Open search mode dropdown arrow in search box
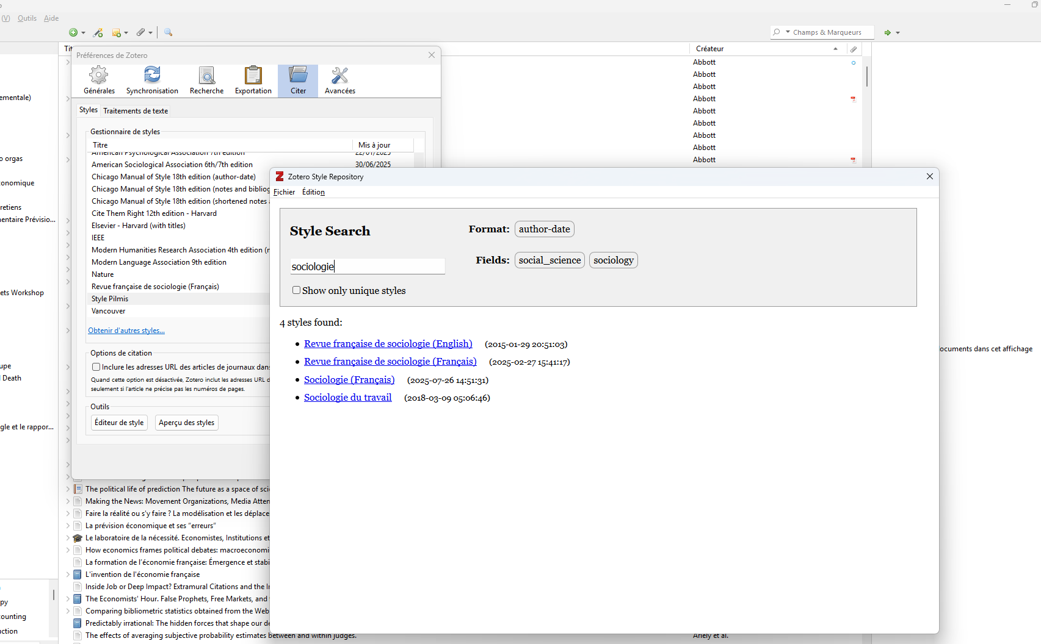This screenshot has height=644, width=1041. coord(788,32)
